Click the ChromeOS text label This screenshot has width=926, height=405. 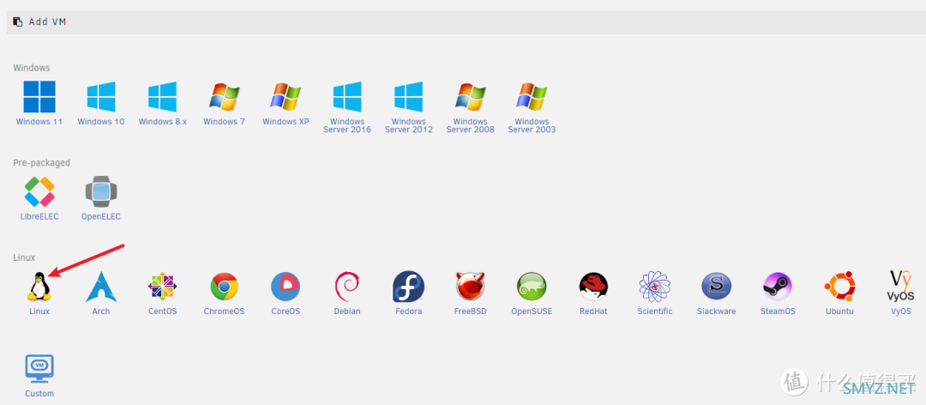[x=225, y=311]
